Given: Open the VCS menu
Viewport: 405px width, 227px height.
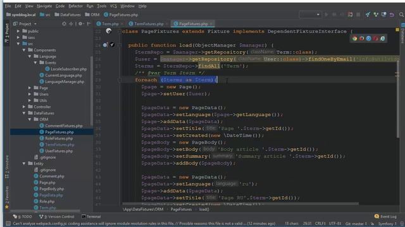Looking at the screenshot, I should click(x=113, y=6).
